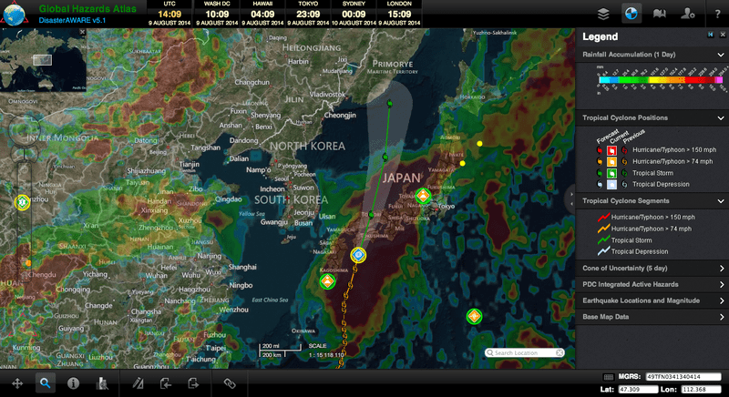Collapse the Tropical Cyclone Positions section
The height and width of the screenshot is (397, 729).
721,117
